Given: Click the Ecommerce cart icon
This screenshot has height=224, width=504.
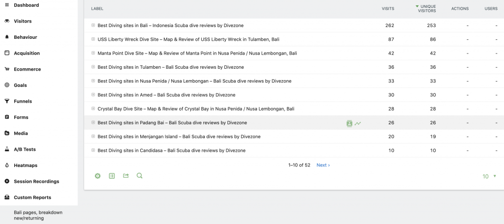Looking at the screenshot, I should pos(7,69).
